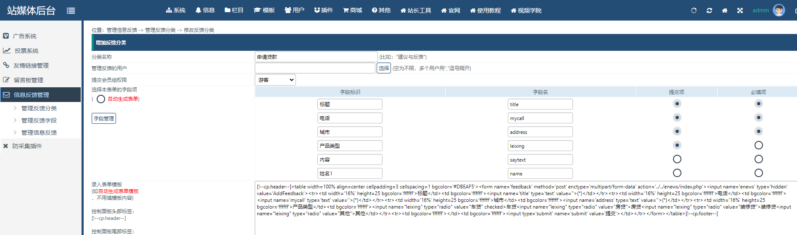Open the 官网 link in header
The height and width of the screenshot is (235, 797).
(x=451, y=10)
